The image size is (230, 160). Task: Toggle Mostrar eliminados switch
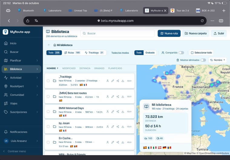[203, 60]
